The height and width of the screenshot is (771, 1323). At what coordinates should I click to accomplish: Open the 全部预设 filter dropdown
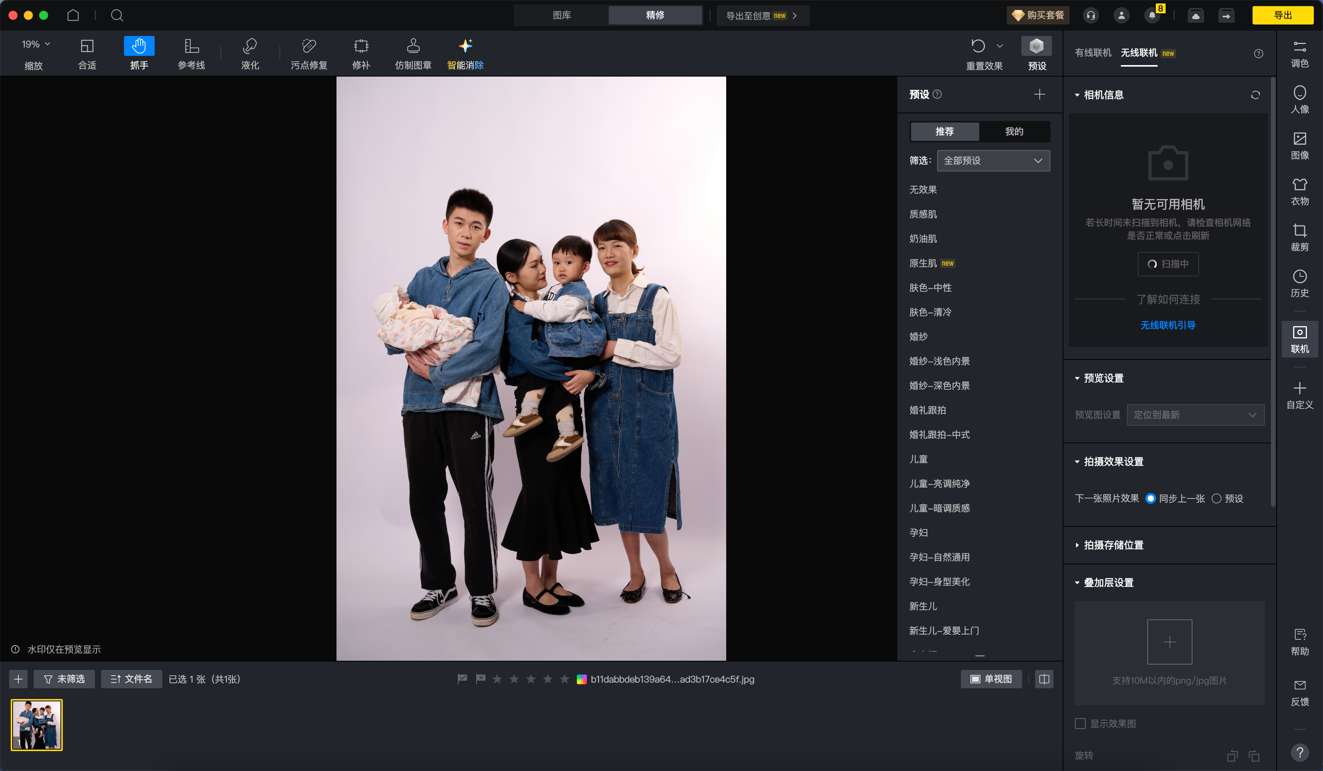993,161
